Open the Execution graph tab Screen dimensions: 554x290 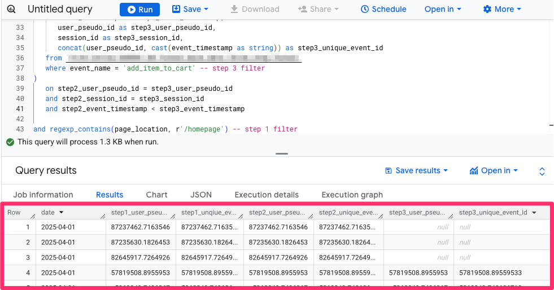352,195
